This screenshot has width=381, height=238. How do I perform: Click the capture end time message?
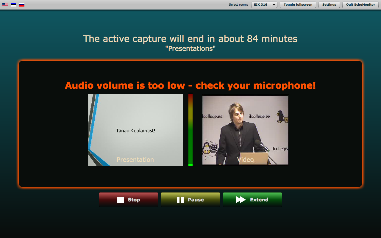190,39
